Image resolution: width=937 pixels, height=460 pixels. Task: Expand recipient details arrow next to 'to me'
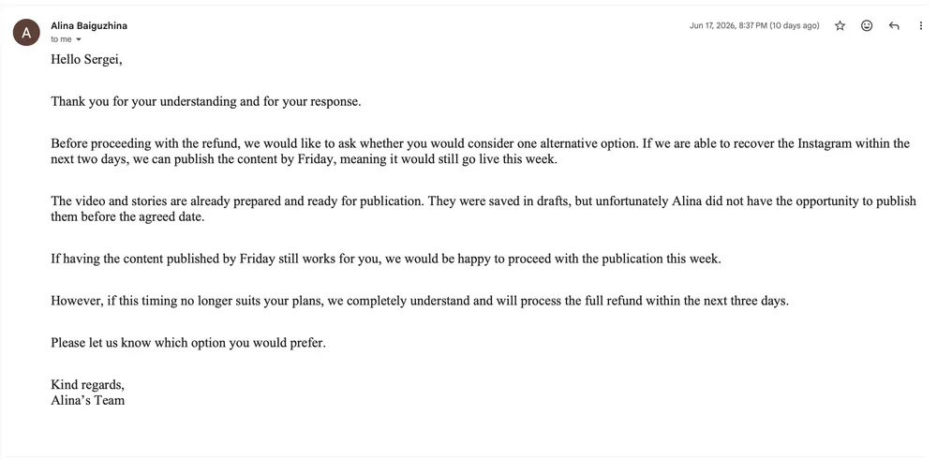[x=79, y=39]
